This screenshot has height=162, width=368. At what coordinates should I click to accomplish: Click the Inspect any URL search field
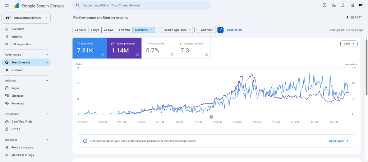point(141,5)
